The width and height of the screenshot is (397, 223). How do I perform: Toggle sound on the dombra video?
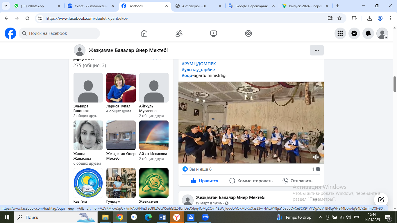point(316,157)
